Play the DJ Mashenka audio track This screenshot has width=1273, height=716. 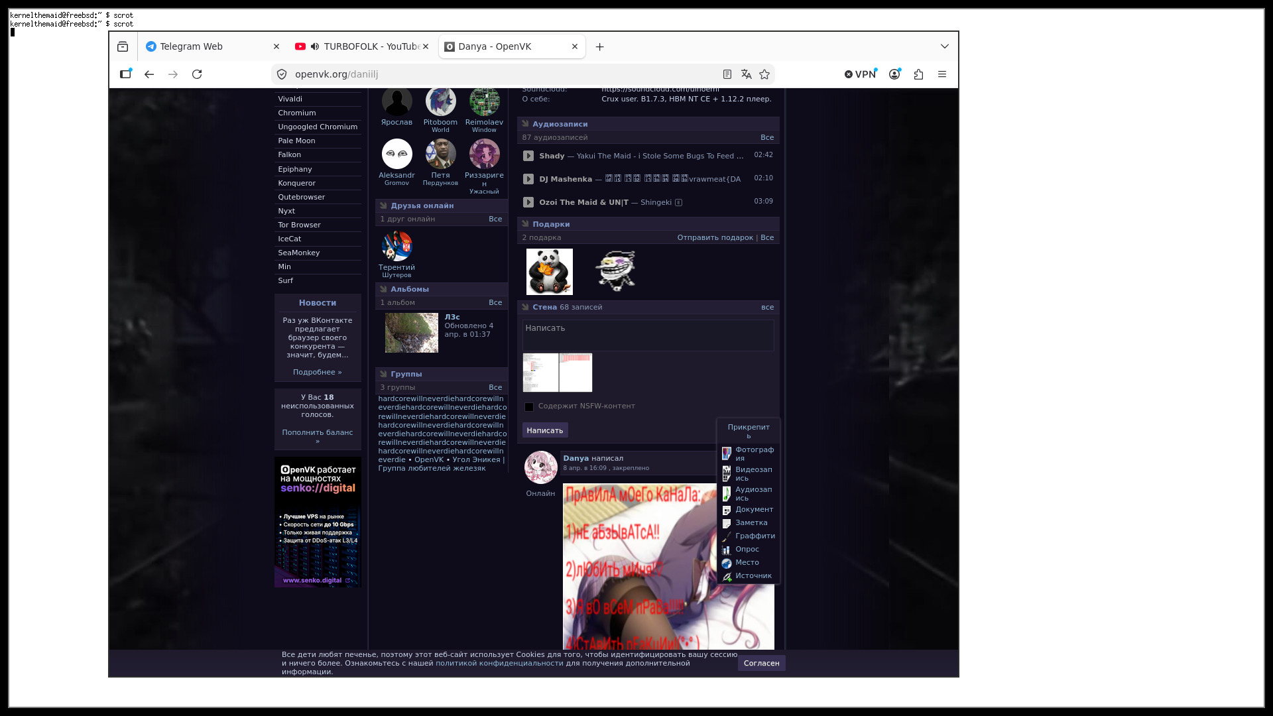[528, 179]
